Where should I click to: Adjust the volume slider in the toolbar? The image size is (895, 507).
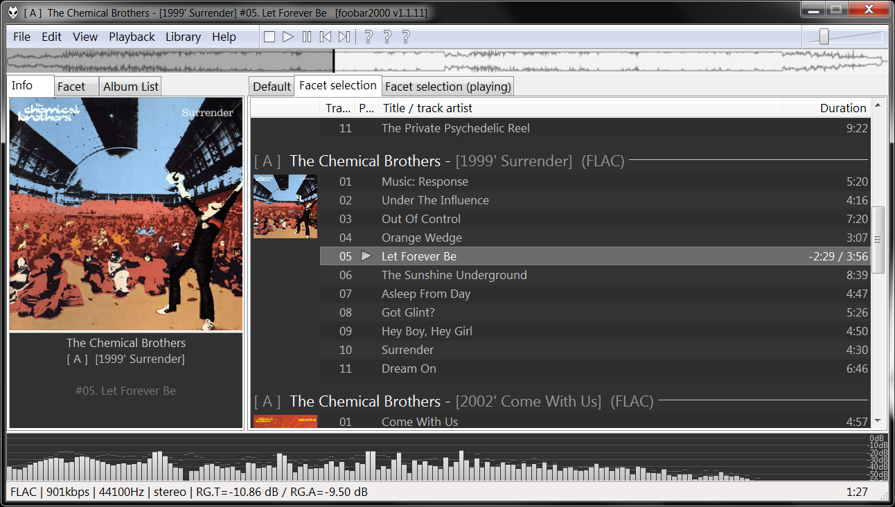[x=824, y=37]
